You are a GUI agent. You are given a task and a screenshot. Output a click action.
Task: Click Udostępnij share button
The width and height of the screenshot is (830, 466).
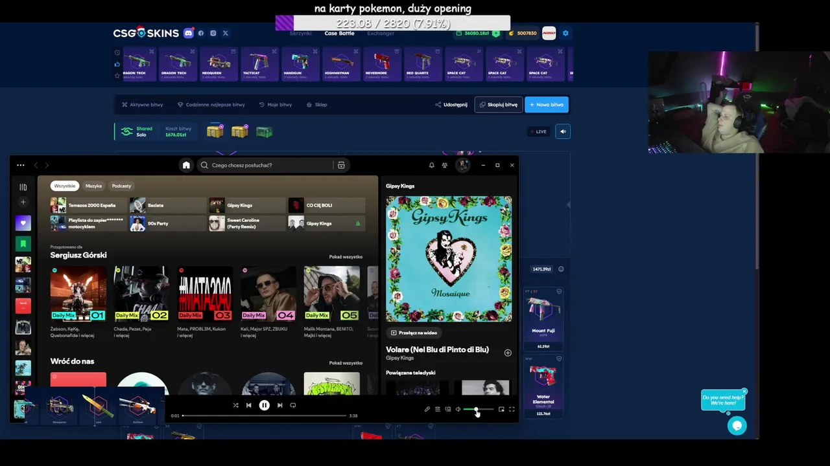pyautogui.click(x=451, y=104)
